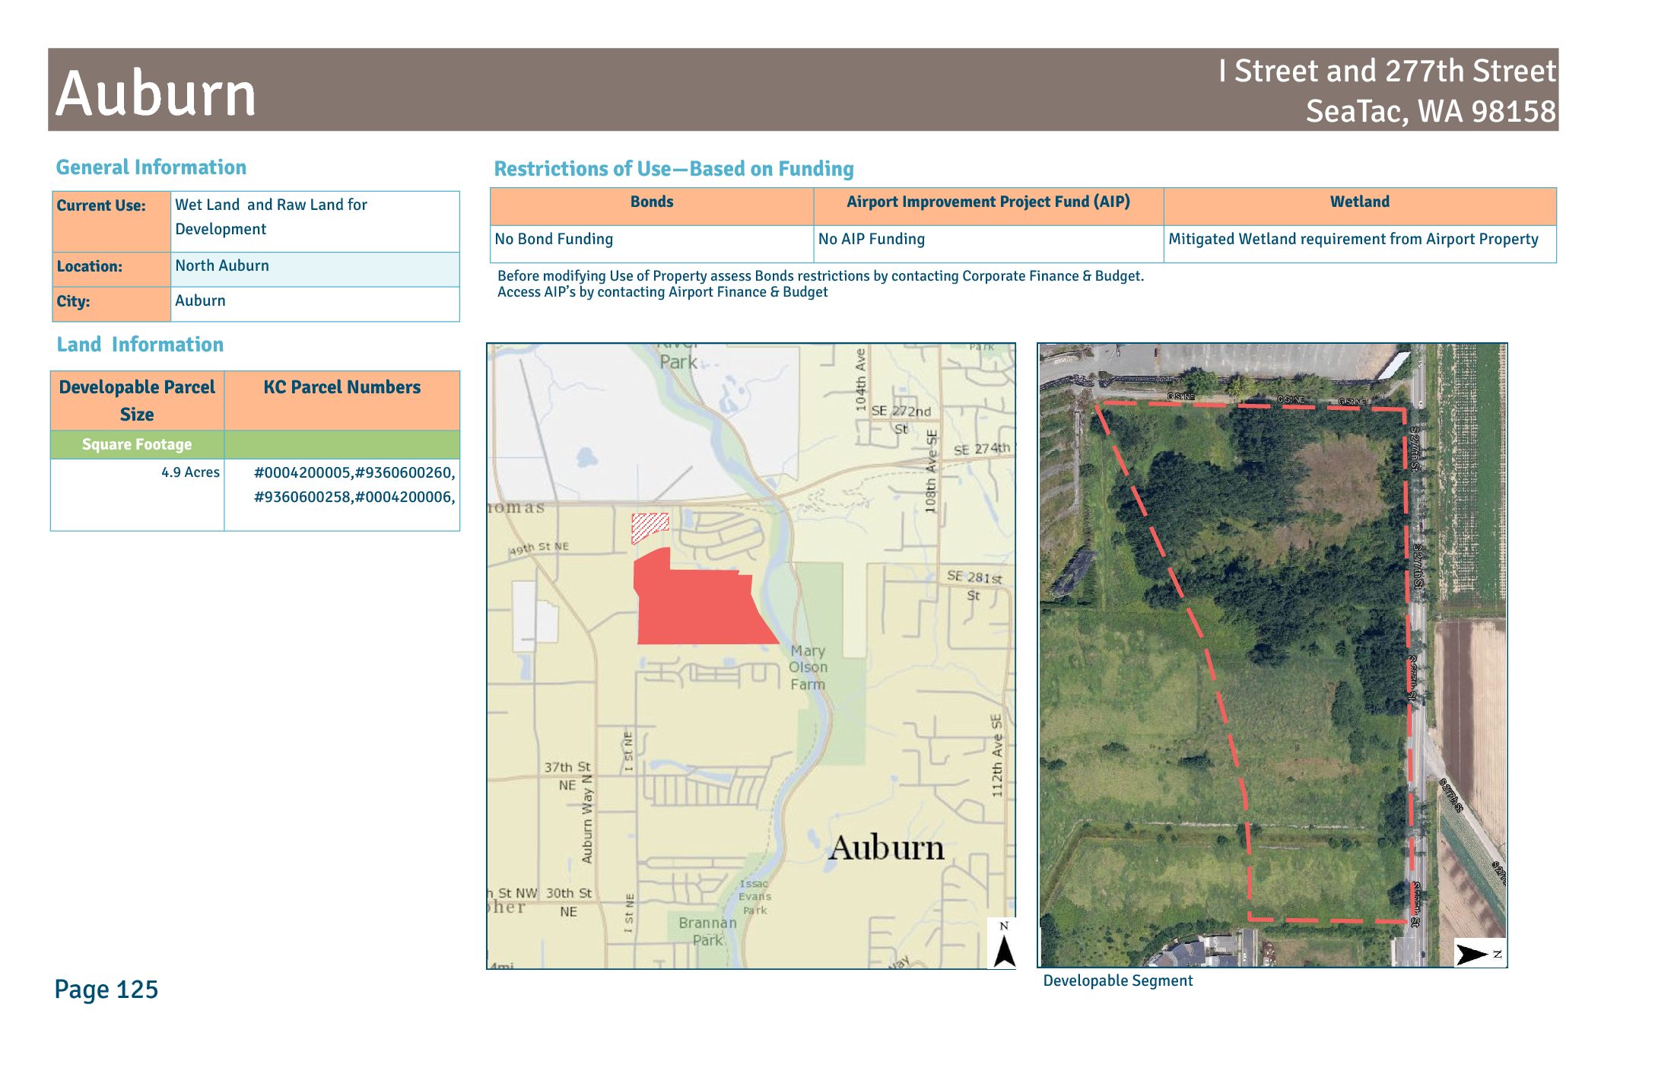Click the Mary Olson Farm label
The height and width of the screenshot is (1071, 1655).
coord(807,667)
